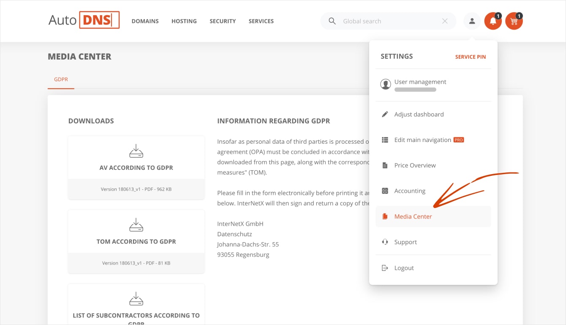The width and height of the screenshot is (566, 325).
Task: Click the DOWNLOADS heading
Action: point(91,121)
